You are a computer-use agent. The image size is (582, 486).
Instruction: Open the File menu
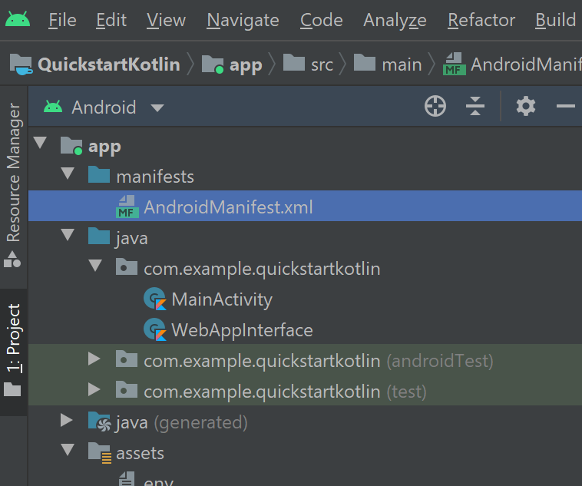[x=62, y=20]
